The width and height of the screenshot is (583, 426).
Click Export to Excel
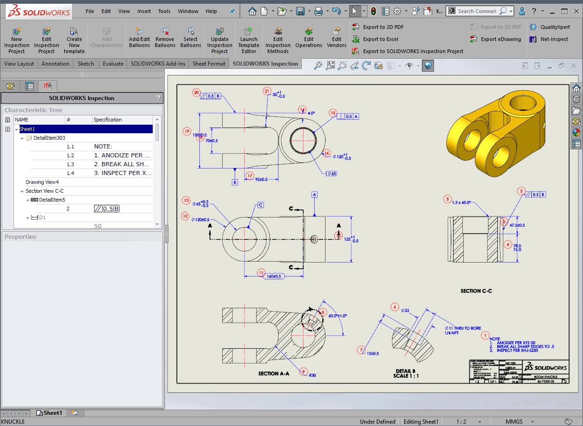(380, 39)
